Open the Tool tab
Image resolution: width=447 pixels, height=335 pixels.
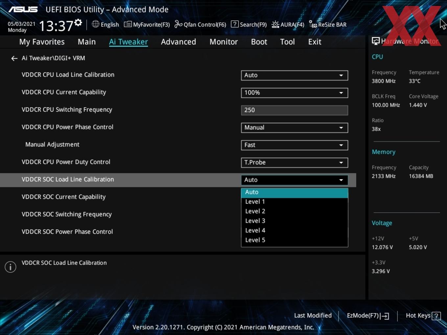click(287, 42)
